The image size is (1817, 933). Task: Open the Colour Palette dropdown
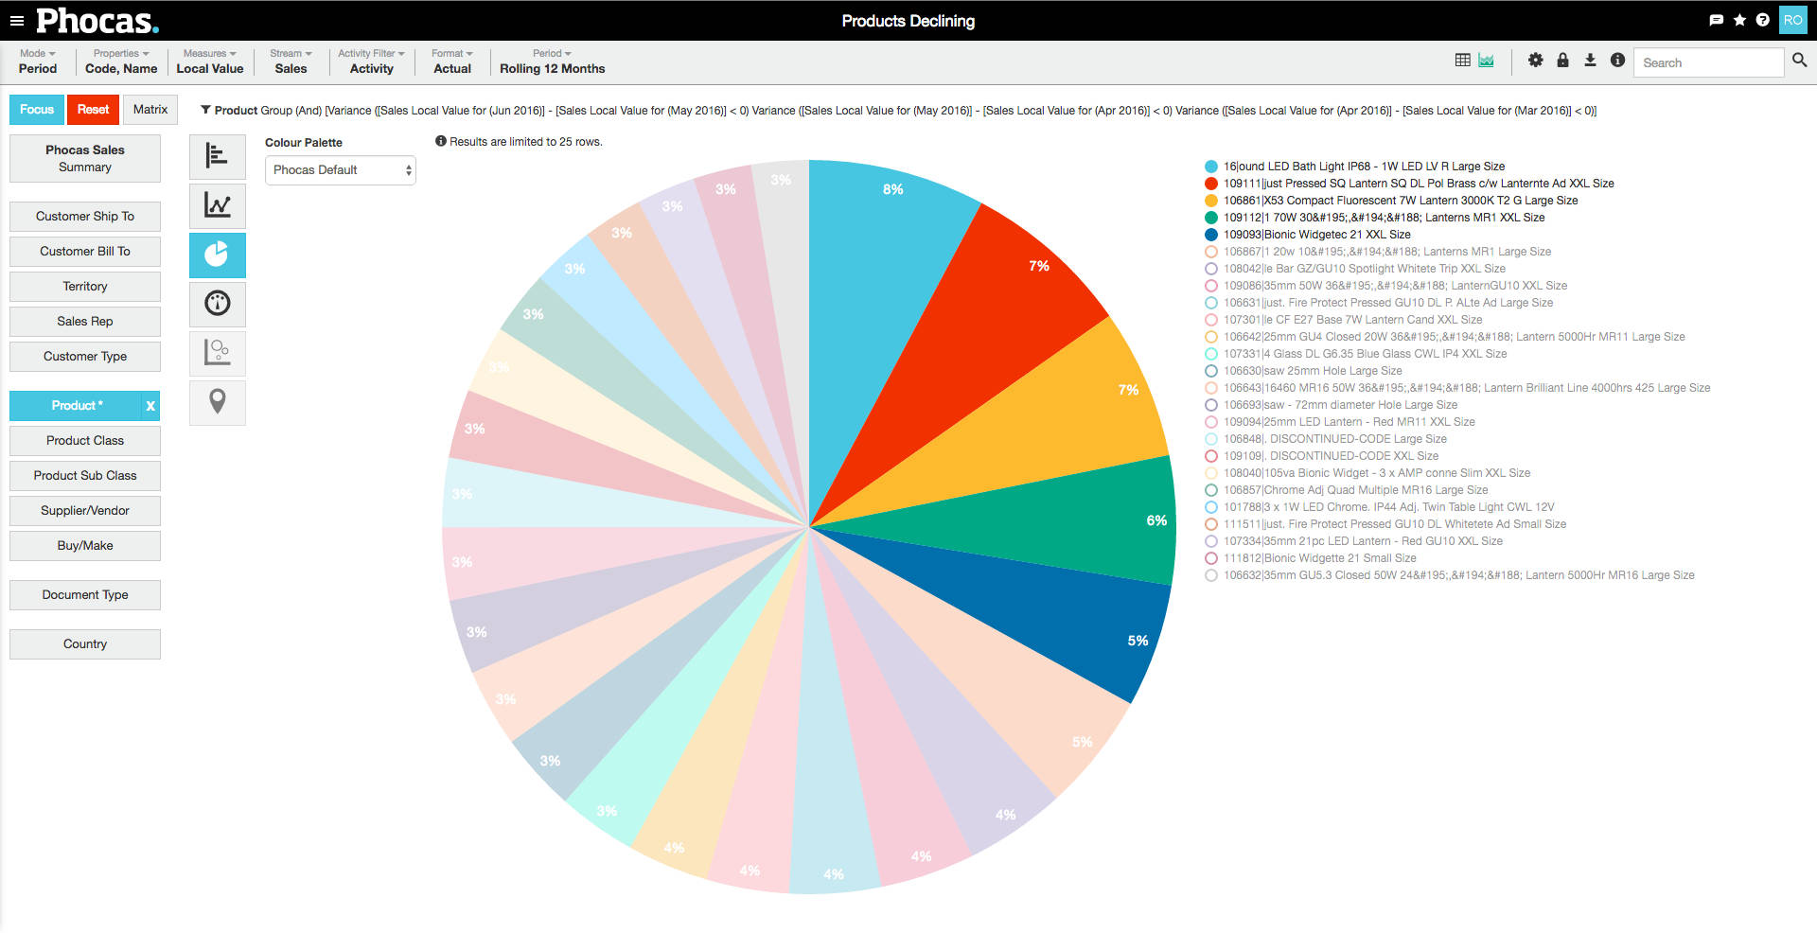pyautogui.click(x=340, y=170)
